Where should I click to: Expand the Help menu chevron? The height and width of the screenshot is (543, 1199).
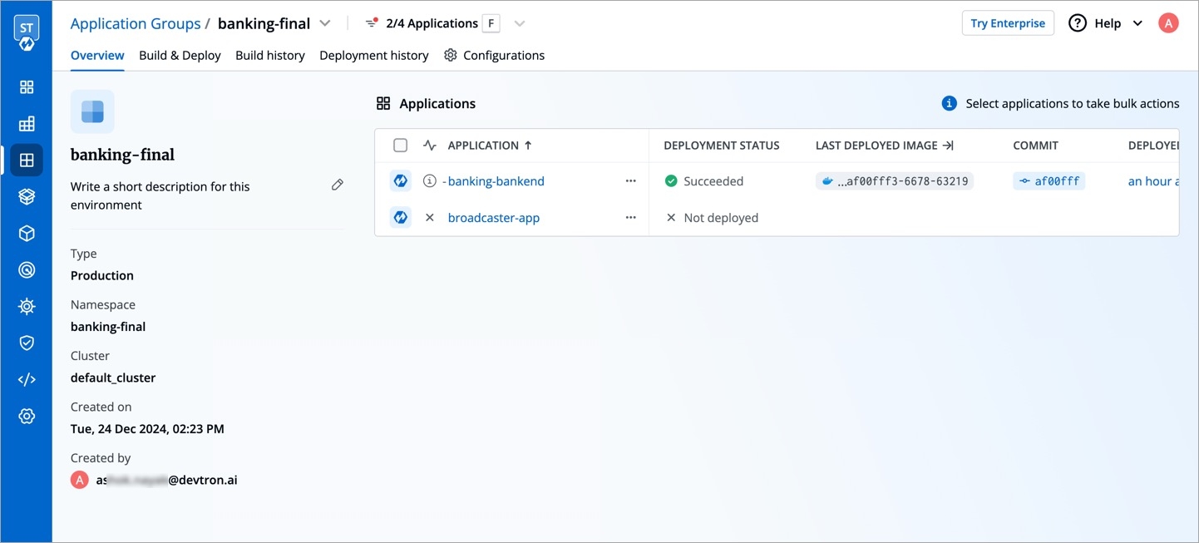(x=1137, y=23)
